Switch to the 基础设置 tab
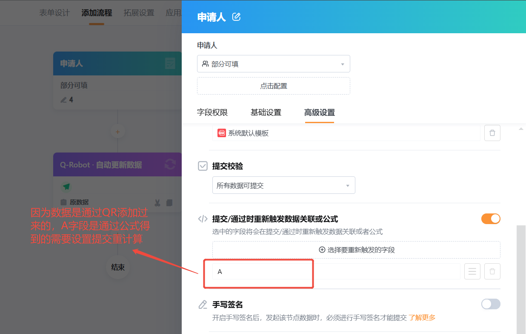This screenshot has width=526, height=334. [266, 112]
